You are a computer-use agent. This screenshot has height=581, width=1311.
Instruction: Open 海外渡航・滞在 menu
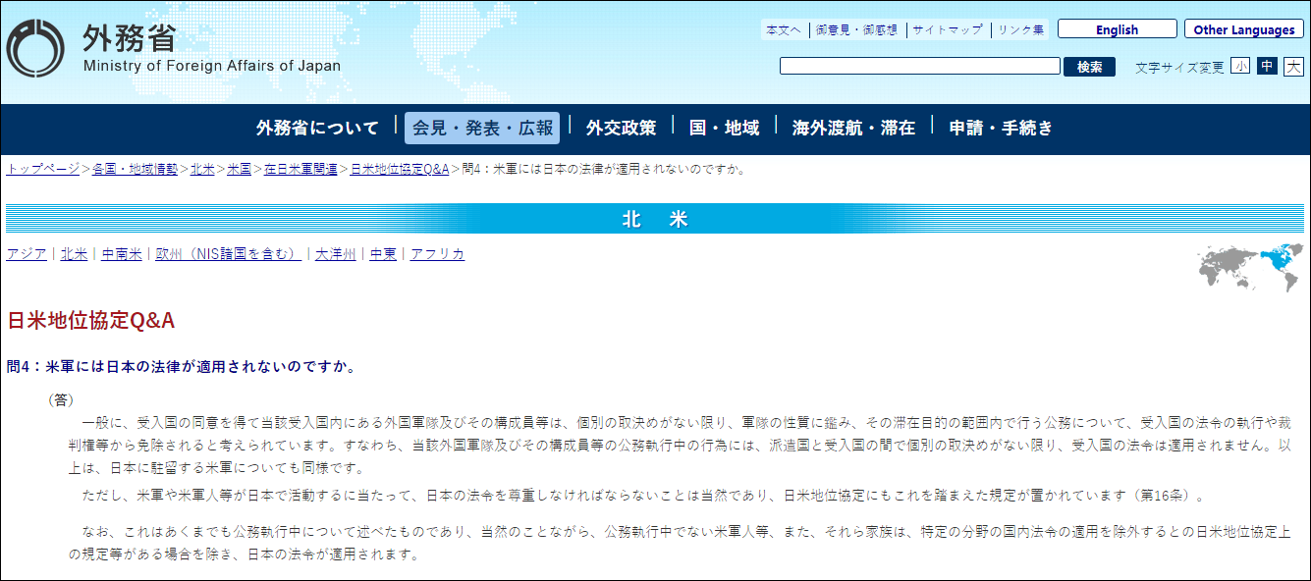853,128
